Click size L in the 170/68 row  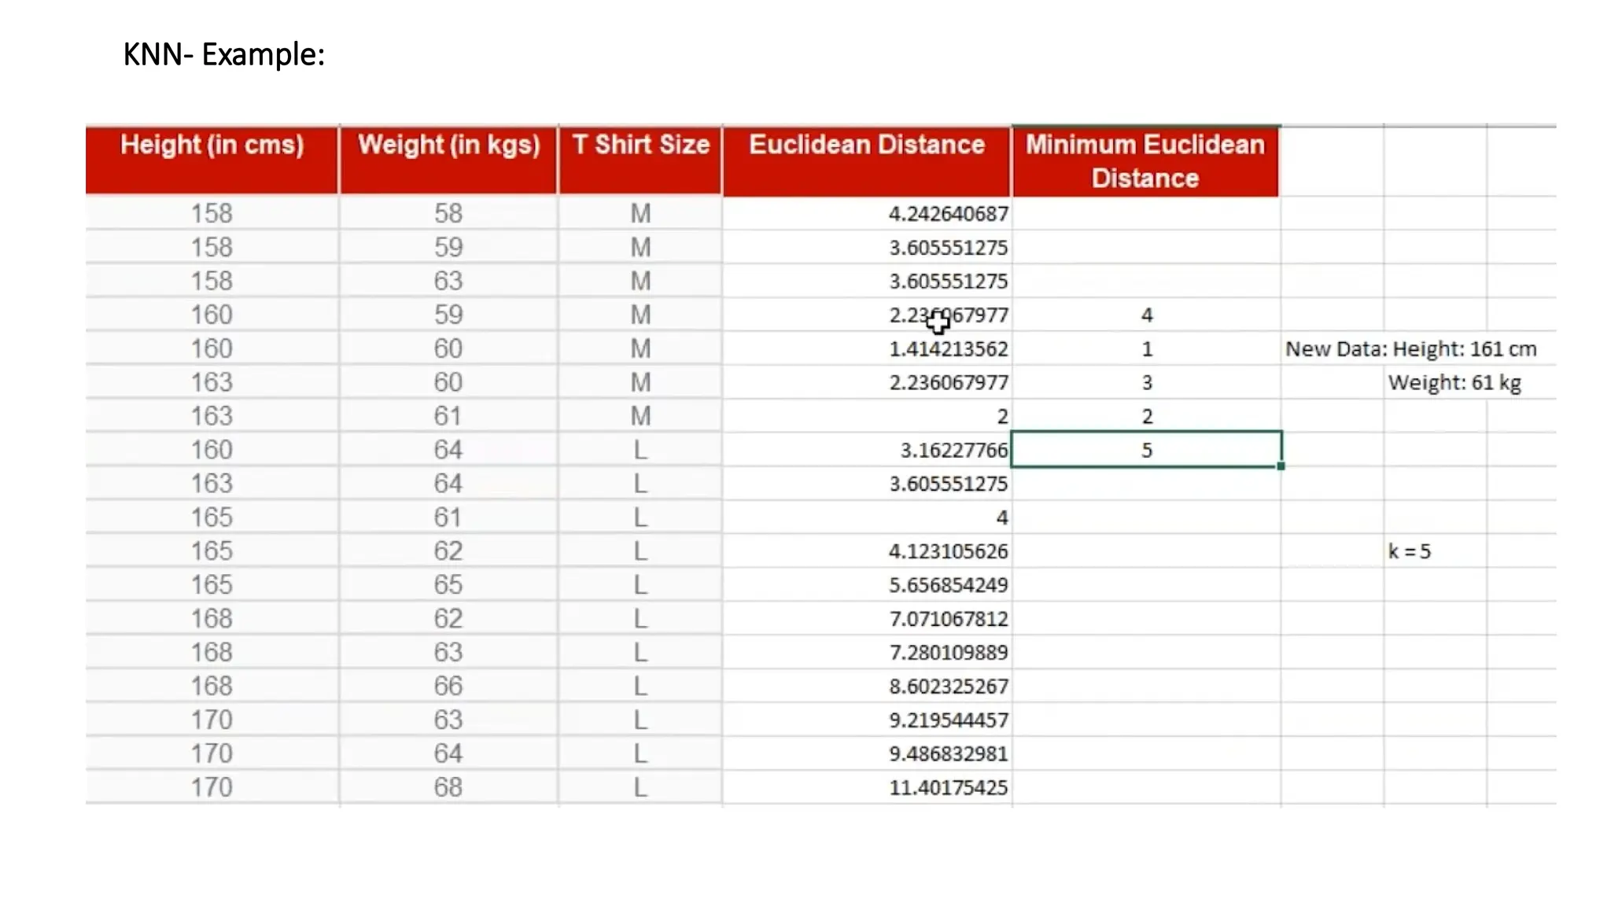(x=640, y=787)
